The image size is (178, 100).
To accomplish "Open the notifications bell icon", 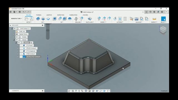I will click(x=158, y=12).
